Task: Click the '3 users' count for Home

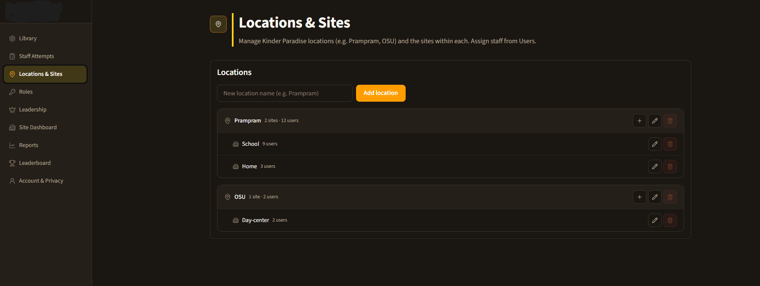Action: 268,167
